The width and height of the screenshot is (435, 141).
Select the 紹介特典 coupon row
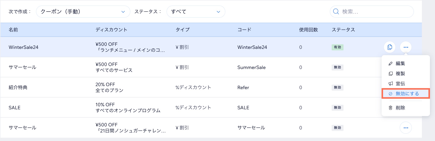[211, 87]
